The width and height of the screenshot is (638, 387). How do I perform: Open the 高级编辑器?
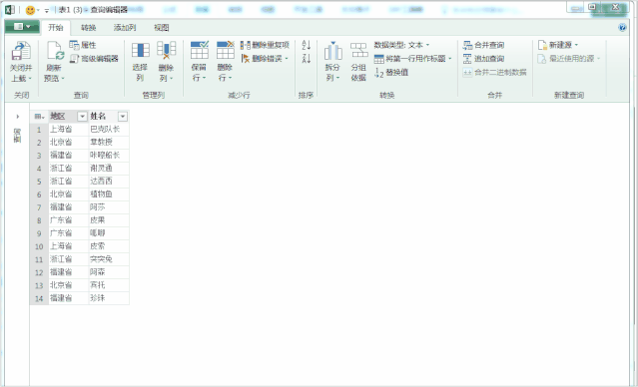click(x=94, y=59)
